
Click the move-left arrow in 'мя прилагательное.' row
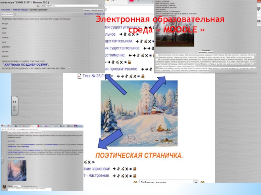(143, 69)
